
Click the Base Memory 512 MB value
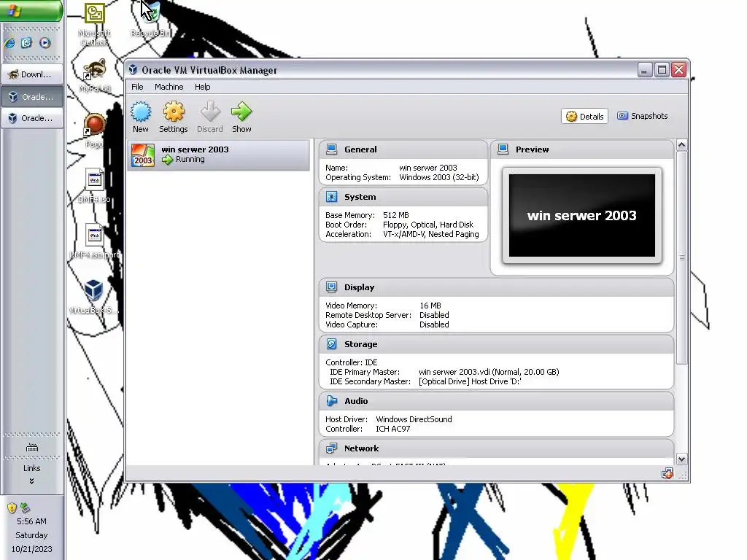396,215
